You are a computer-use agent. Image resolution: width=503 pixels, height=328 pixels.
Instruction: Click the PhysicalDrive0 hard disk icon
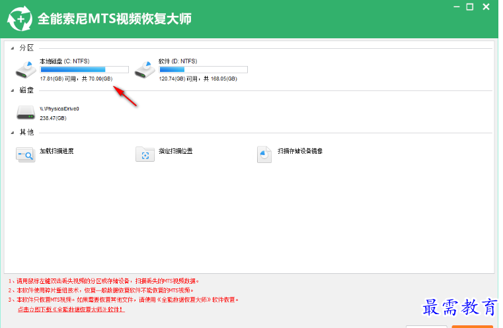tap(26, 112)
